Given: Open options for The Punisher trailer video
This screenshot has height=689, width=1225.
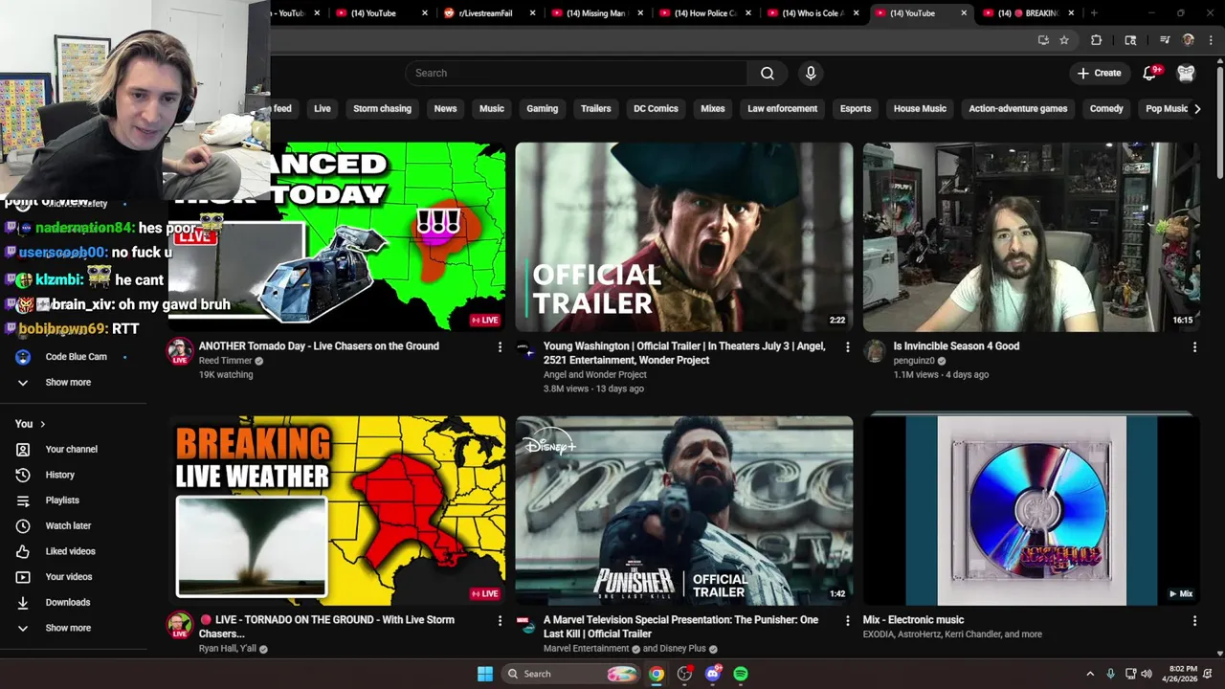Looking at the screenshot, I should pos(847,621).
